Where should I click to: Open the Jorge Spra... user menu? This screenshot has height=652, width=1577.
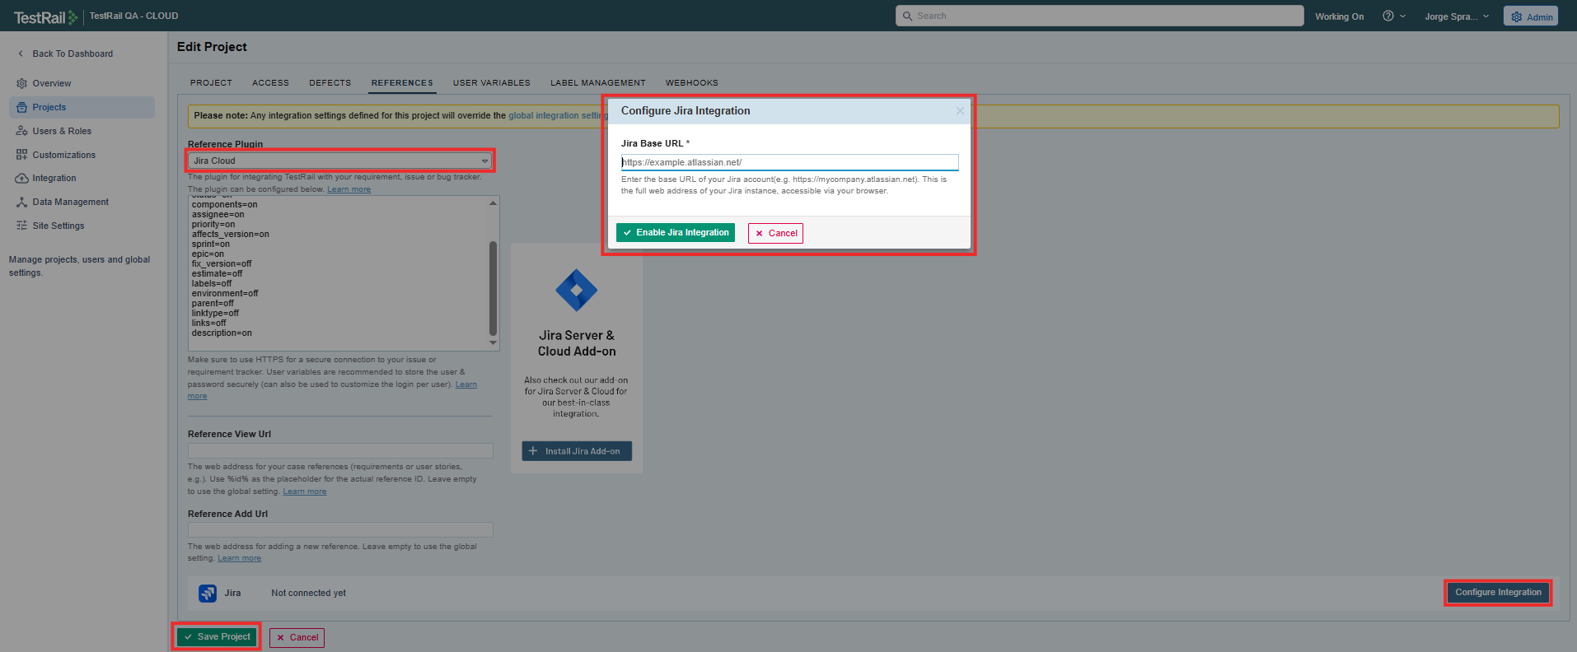(x=1456, y=16)
